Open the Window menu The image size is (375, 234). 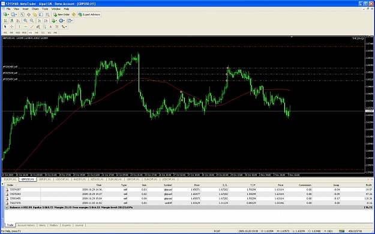(x=56, y=9)
